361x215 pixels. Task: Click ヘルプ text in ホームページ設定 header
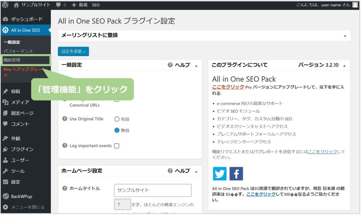(x=183, y=171)
